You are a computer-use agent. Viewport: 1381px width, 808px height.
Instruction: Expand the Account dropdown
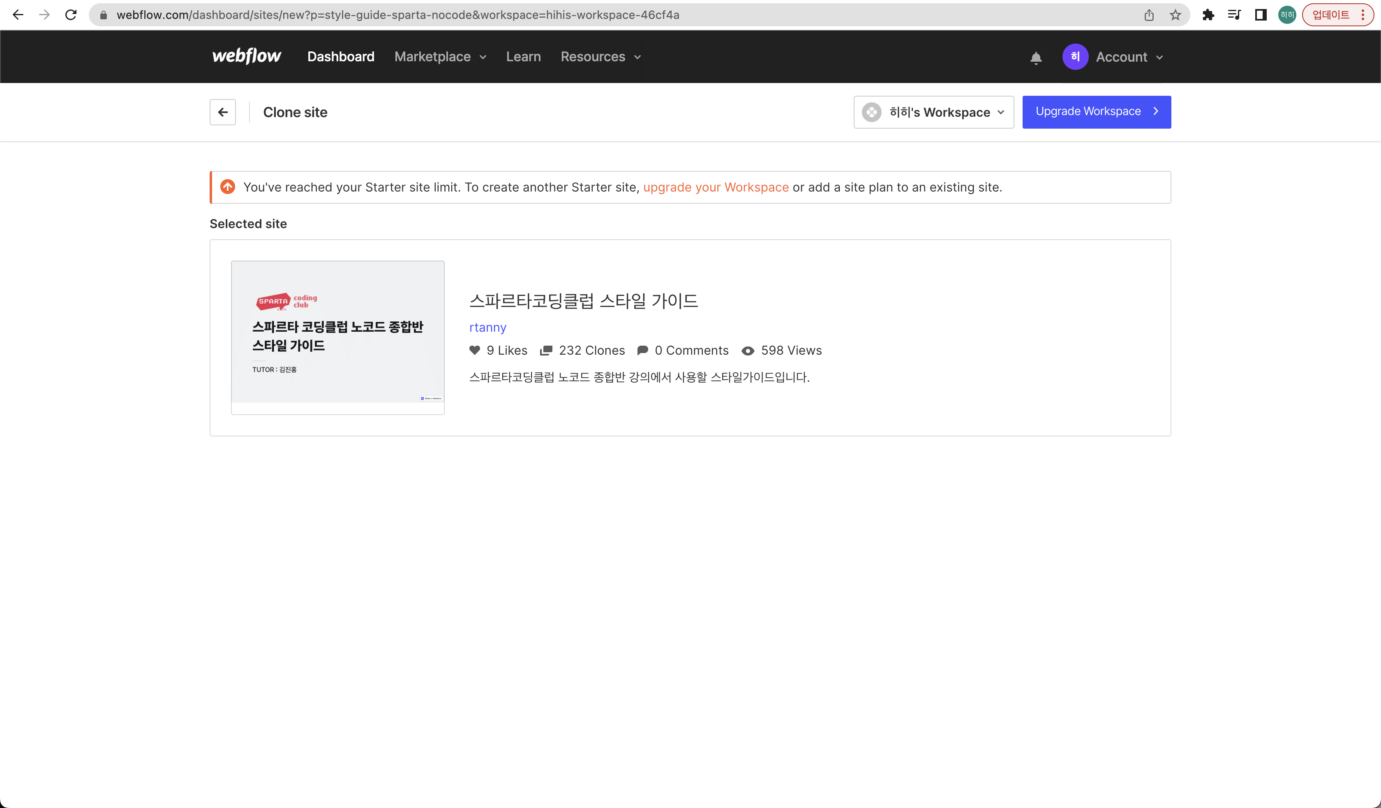(x=1129, y=57)
